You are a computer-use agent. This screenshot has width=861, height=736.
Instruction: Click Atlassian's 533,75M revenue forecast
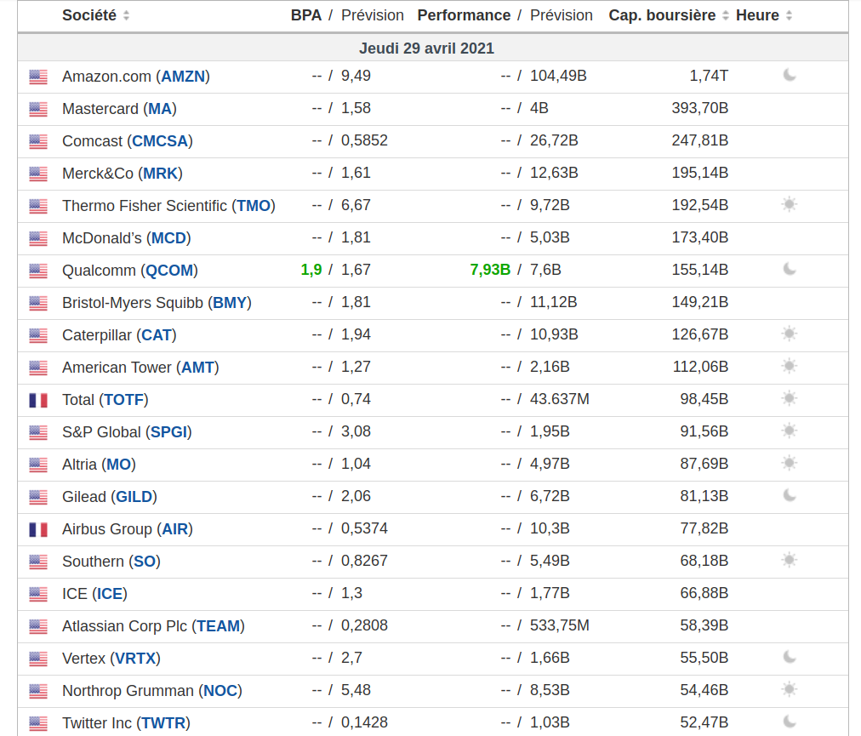(x=560, y=625)
